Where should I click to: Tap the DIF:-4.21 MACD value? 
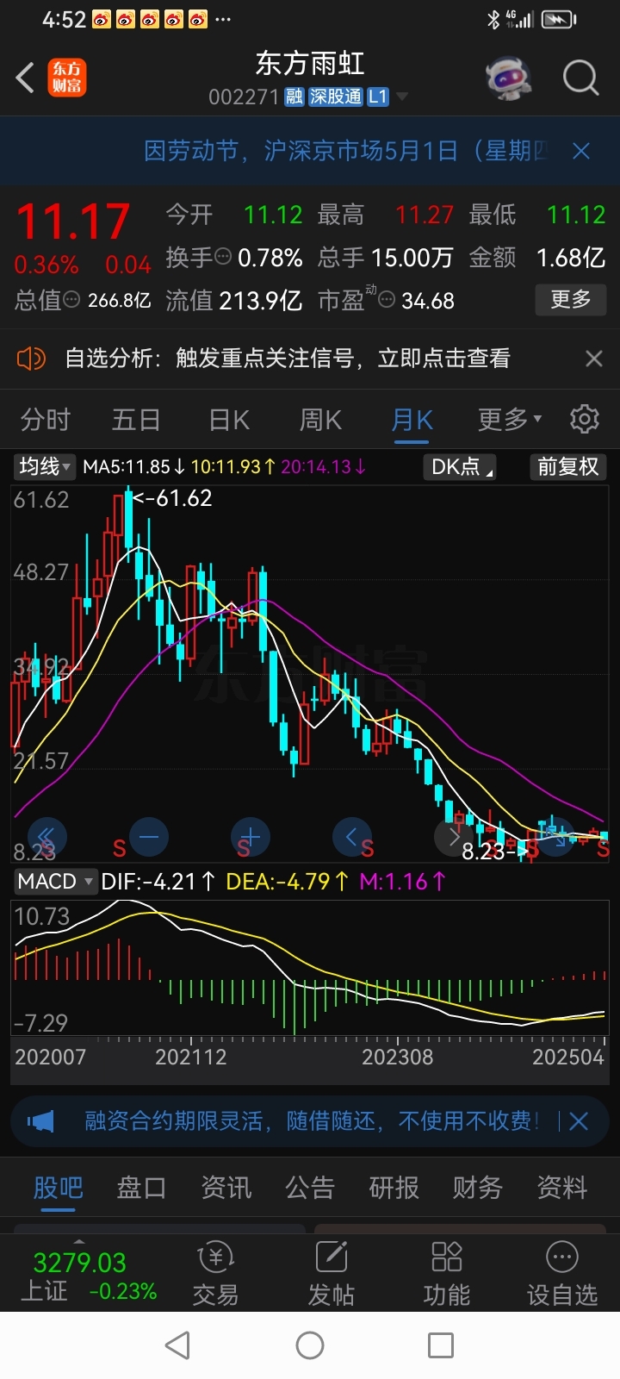(158, 882)
